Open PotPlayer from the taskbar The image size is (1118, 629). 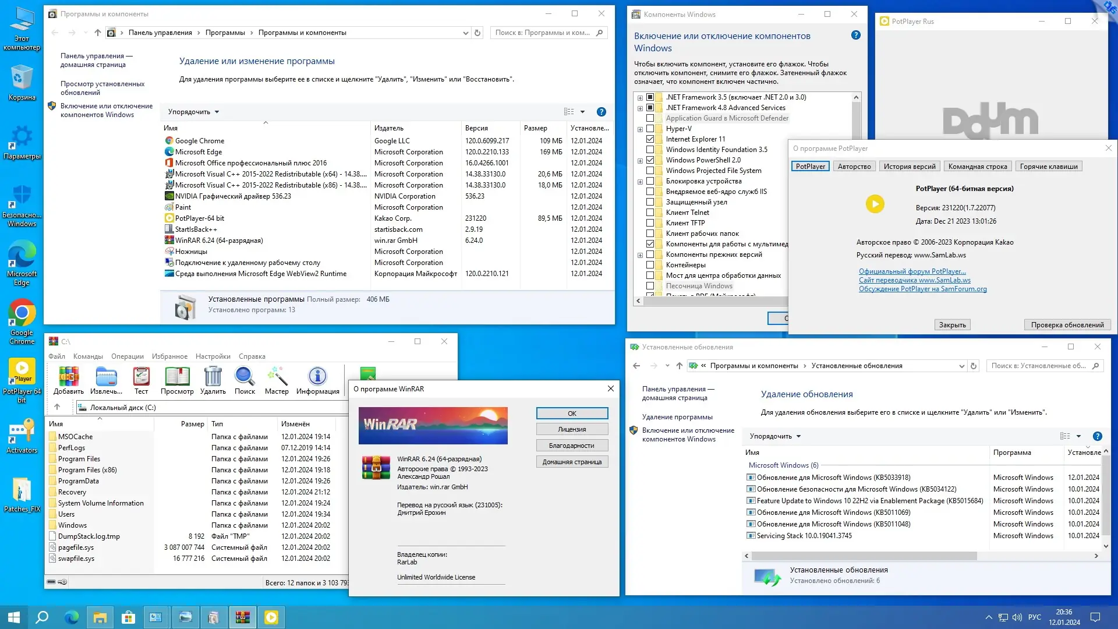[x=271, y=617]
